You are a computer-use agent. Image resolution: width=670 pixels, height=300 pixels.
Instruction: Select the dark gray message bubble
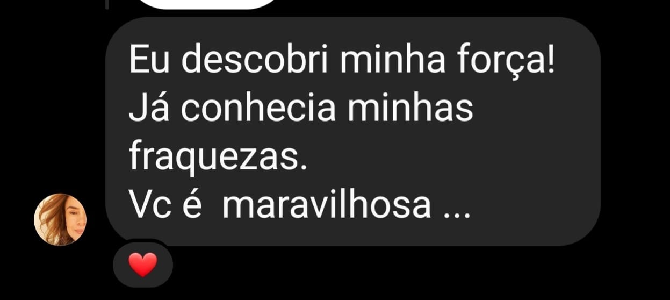point(353,131)
